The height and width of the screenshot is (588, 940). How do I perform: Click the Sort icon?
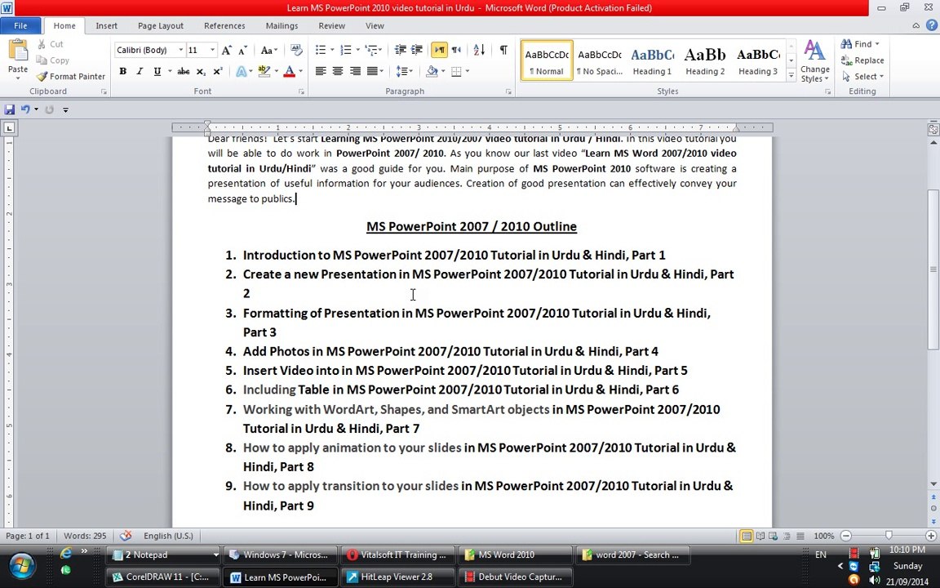479,50
